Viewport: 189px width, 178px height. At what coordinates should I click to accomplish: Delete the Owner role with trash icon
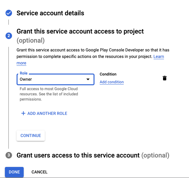click(165, 78)
